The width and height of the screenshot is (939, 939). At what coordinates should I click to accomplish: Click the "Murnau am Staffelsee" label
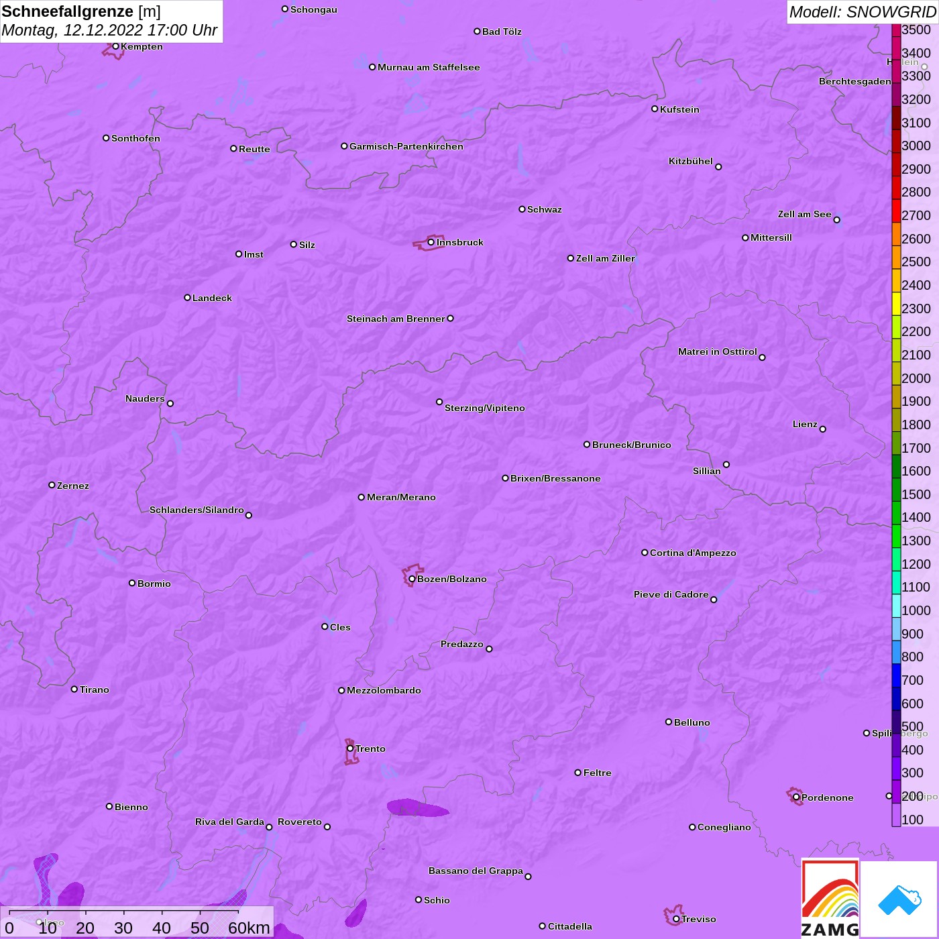[x=429, y=67]
